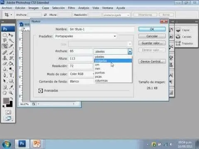Select the Crop tool in toolbox
The image size is (199, 149).
tap(5, 46)
